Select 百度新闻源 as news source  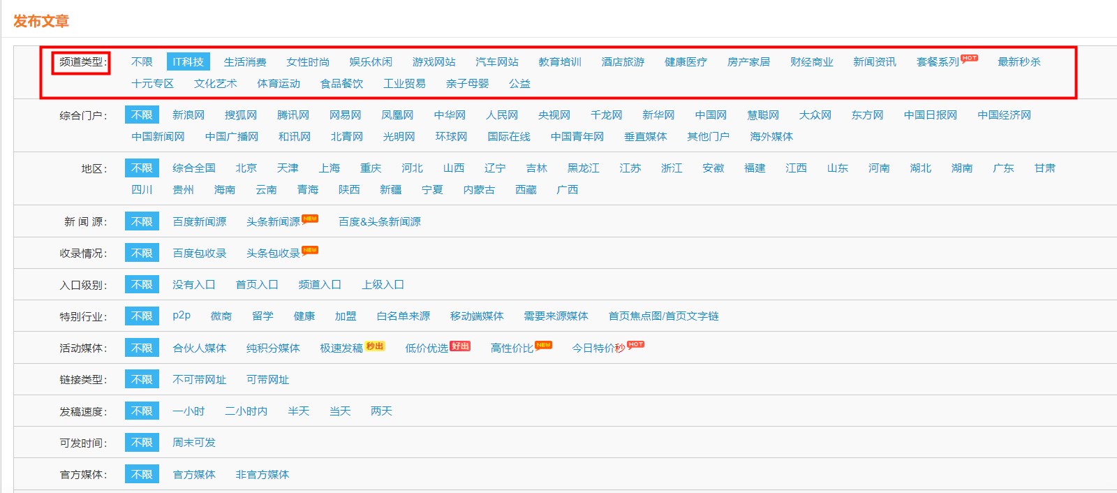[x=200, y=222]
